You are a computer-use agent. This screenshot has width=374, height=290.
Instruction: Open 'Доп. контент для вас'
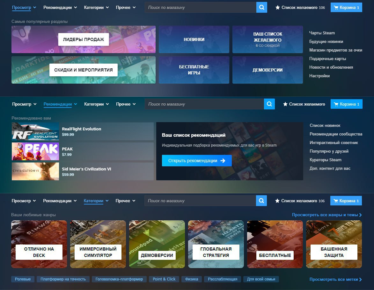(x=330, y=168)
